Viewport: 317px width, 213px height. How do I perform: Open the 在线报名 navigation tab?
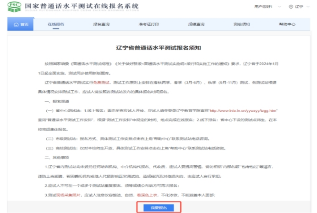56,25
